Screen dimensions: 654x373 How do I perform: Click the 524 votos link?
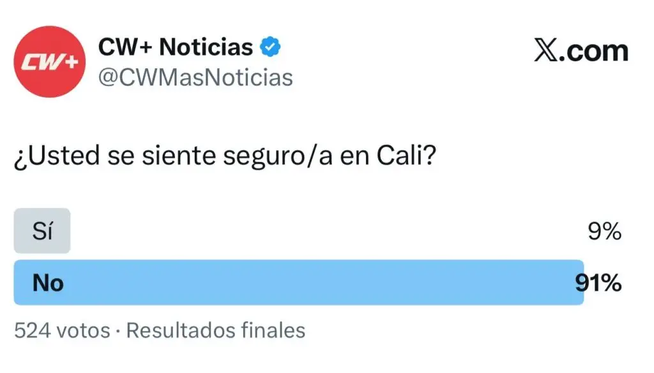tap(61, 331)
